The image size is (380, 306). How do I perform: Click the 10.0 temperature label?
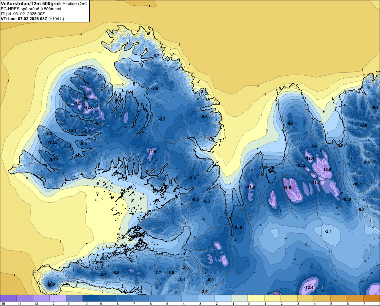click(x=237, y=227)
